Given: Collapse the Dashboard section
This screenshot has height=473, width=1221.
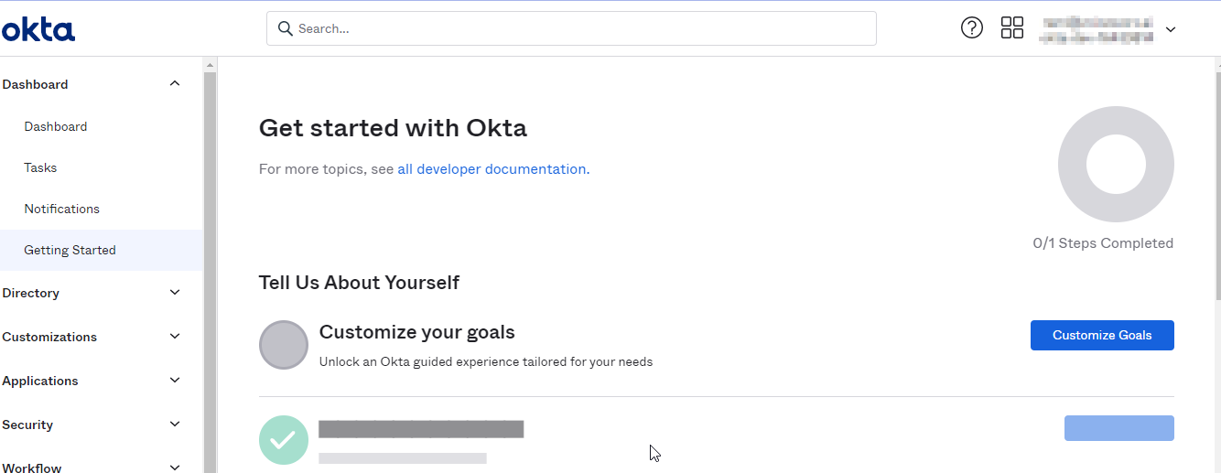Looking at the screenshot, I should [175, 84].
